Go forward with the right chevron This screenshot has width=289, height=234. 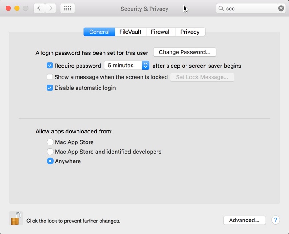(x=51, y=8)
